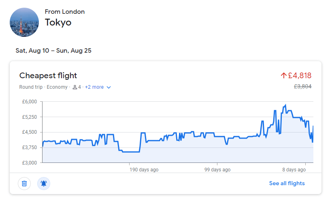
Task: Select the "8 days ago" chart marker
Action: (294, 169)
